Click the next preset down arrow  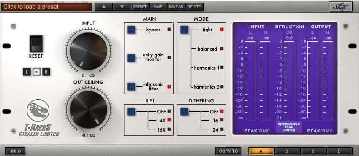coord(122,7)
